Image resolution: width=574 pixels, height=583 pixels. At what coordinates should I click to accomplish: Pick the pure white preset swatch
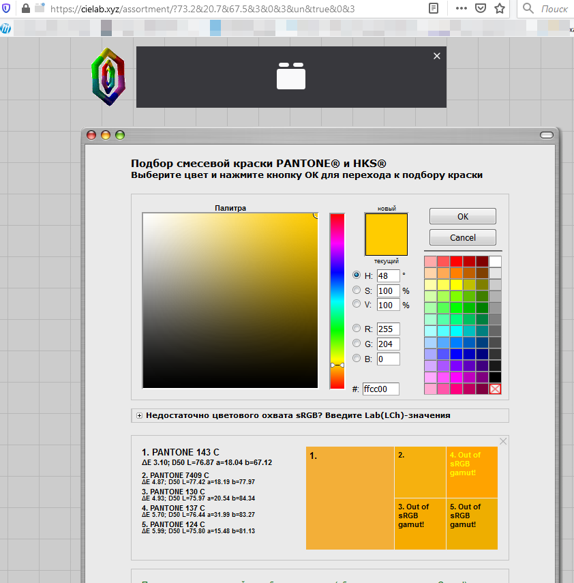(x=496, y=261)
